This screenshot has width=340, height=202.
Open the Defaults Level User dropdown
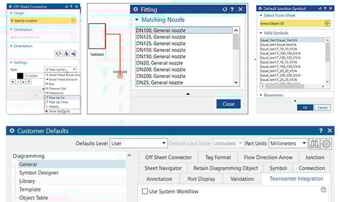point(139,143)
